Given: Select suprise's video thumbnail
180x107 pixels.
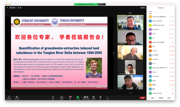Looking at the screenshot, I should pos(130,82).
